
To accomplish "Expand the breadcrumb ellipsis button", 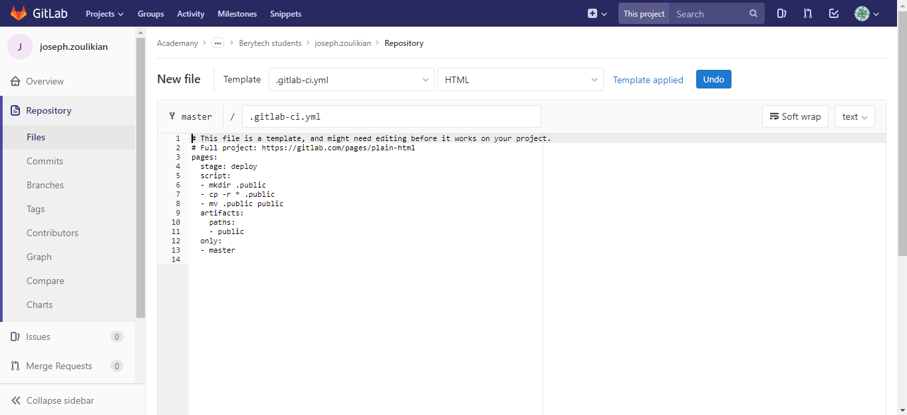I will coord(217,43).
